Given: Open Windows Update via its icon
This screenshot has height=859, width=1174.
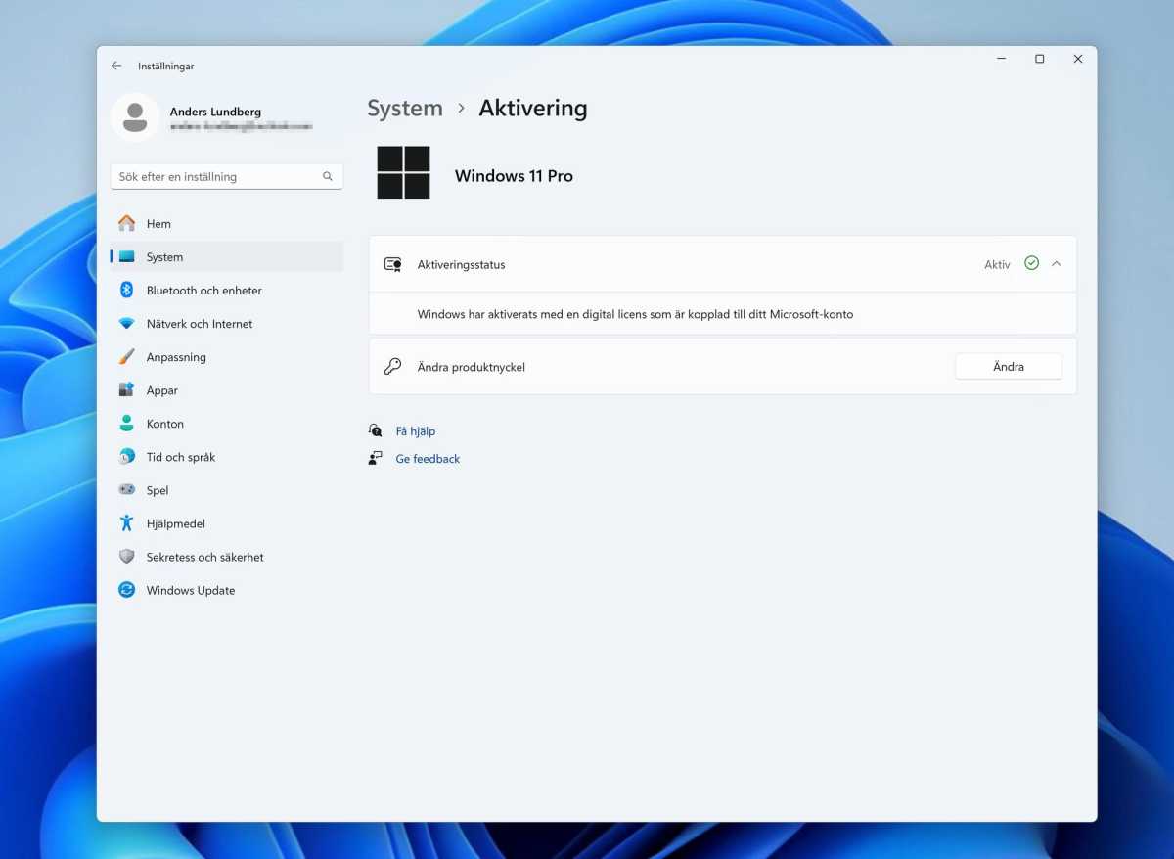Looking at the screenshot, I should point(126,589).
